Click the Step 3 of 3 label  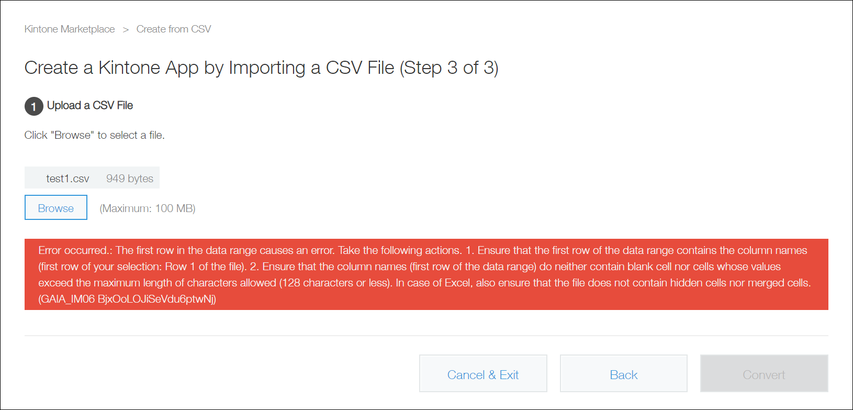449,68
